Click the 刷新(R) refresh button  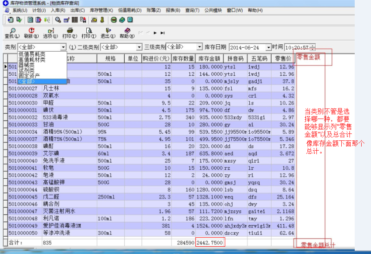pyautogui.click(x=31, y=33)
